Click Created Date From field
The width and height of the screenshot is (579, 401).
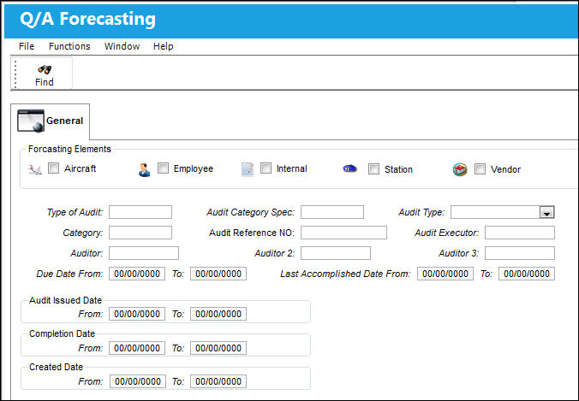[x=138, y=381]
